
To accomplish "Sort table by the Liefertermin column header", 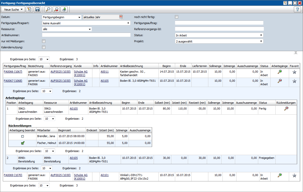I will tap(199, 66).
